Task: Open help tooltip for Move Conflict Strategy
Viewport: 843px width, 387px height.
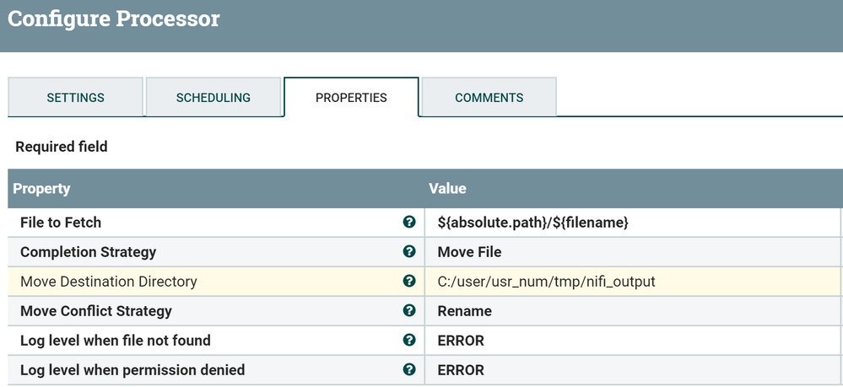Action: click(409, 311)
